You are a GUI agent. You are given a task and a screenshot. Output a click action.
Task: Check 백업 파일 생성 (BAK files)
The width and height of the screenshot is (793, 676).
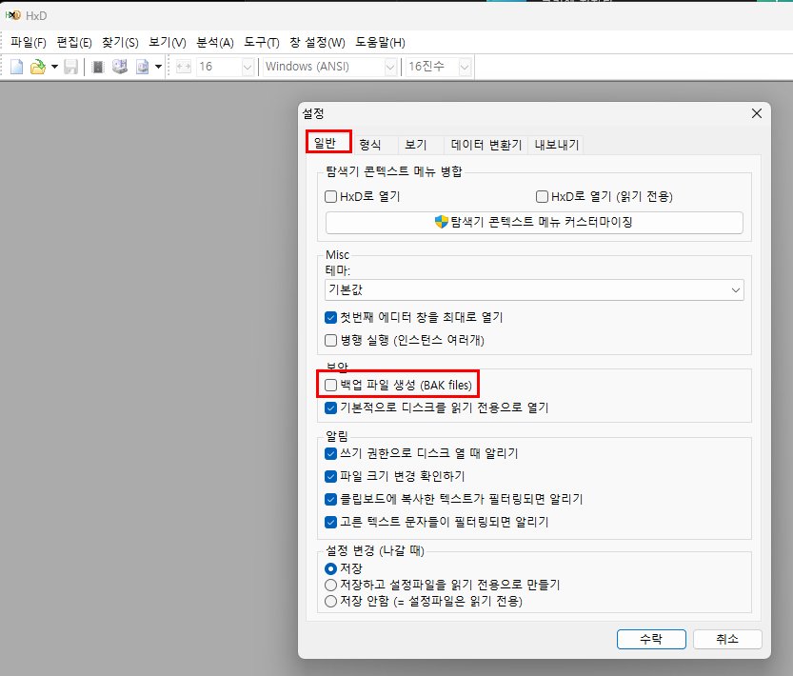(330, 385)
